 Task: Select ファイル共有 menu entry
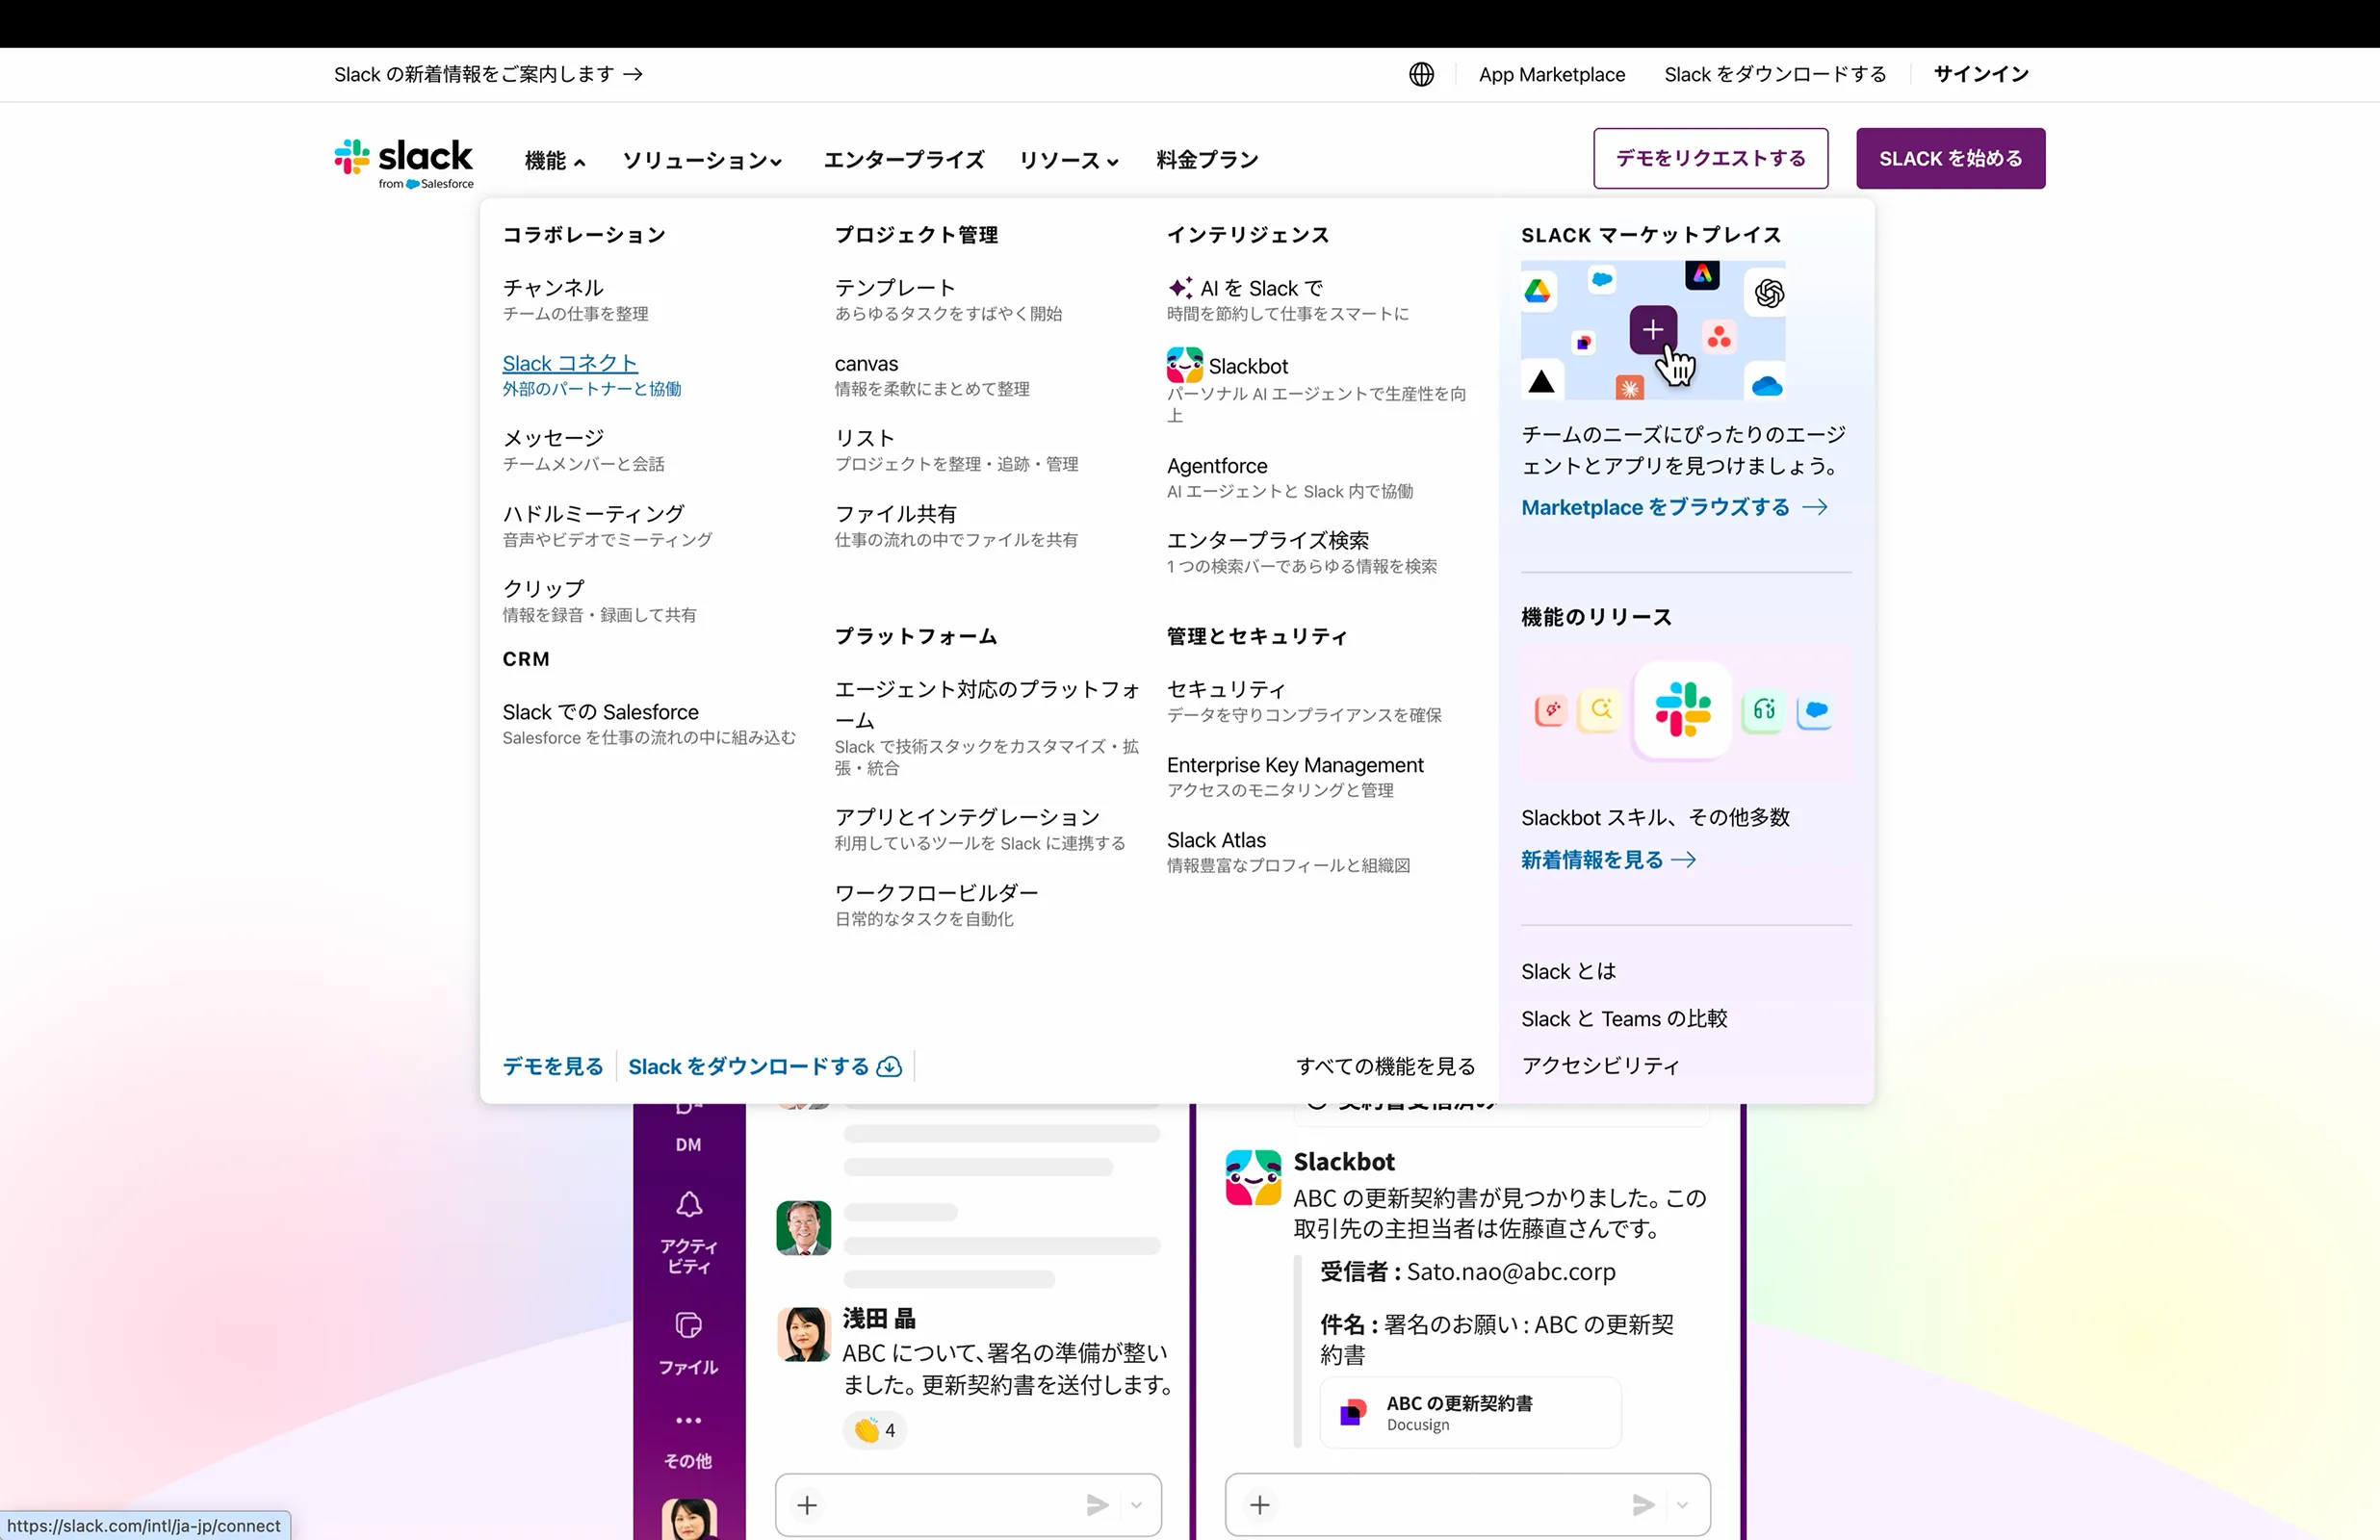tap(956, 526)
